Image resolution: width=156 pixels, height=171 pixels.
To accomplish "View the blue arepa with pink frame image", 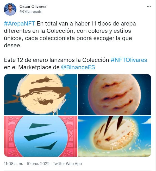I will pyautogui.click(x=41, y=136).
